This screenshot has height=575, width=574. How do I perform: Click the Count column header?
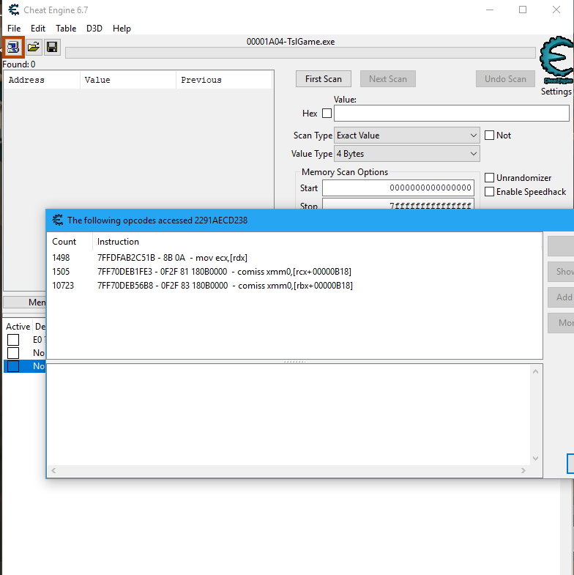pos(70,242)
